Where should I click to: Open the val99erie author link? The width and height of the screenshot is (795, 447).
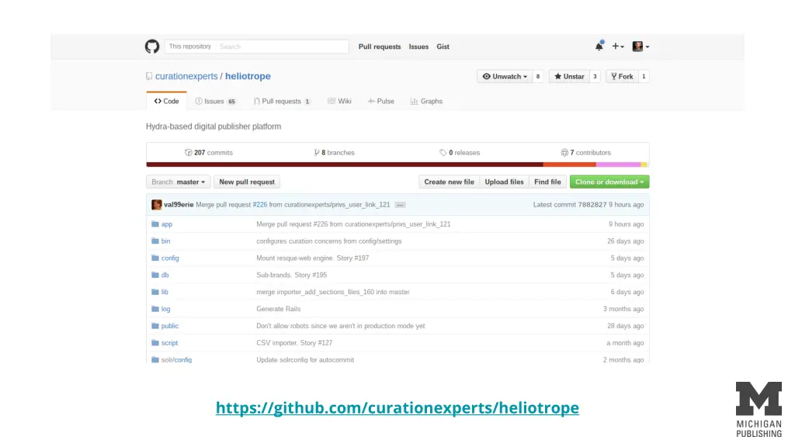click(179, 205)
